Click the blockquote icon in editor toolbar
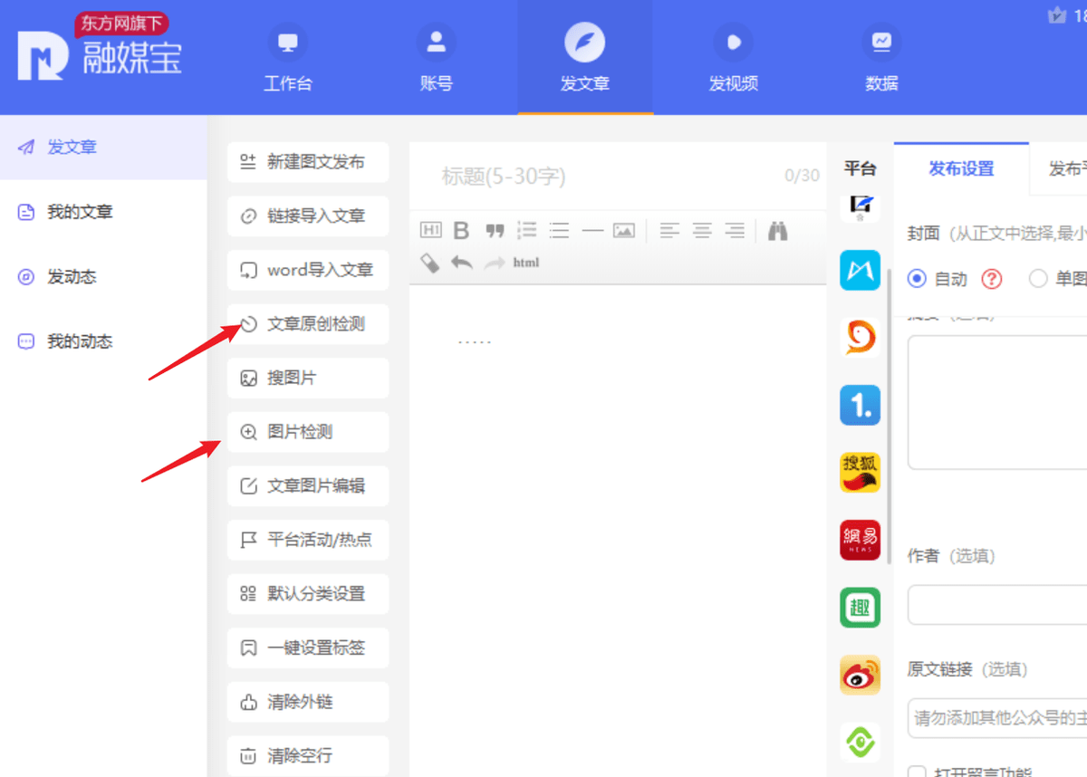Screen dimensions: 1087x777 pos(494,231)
